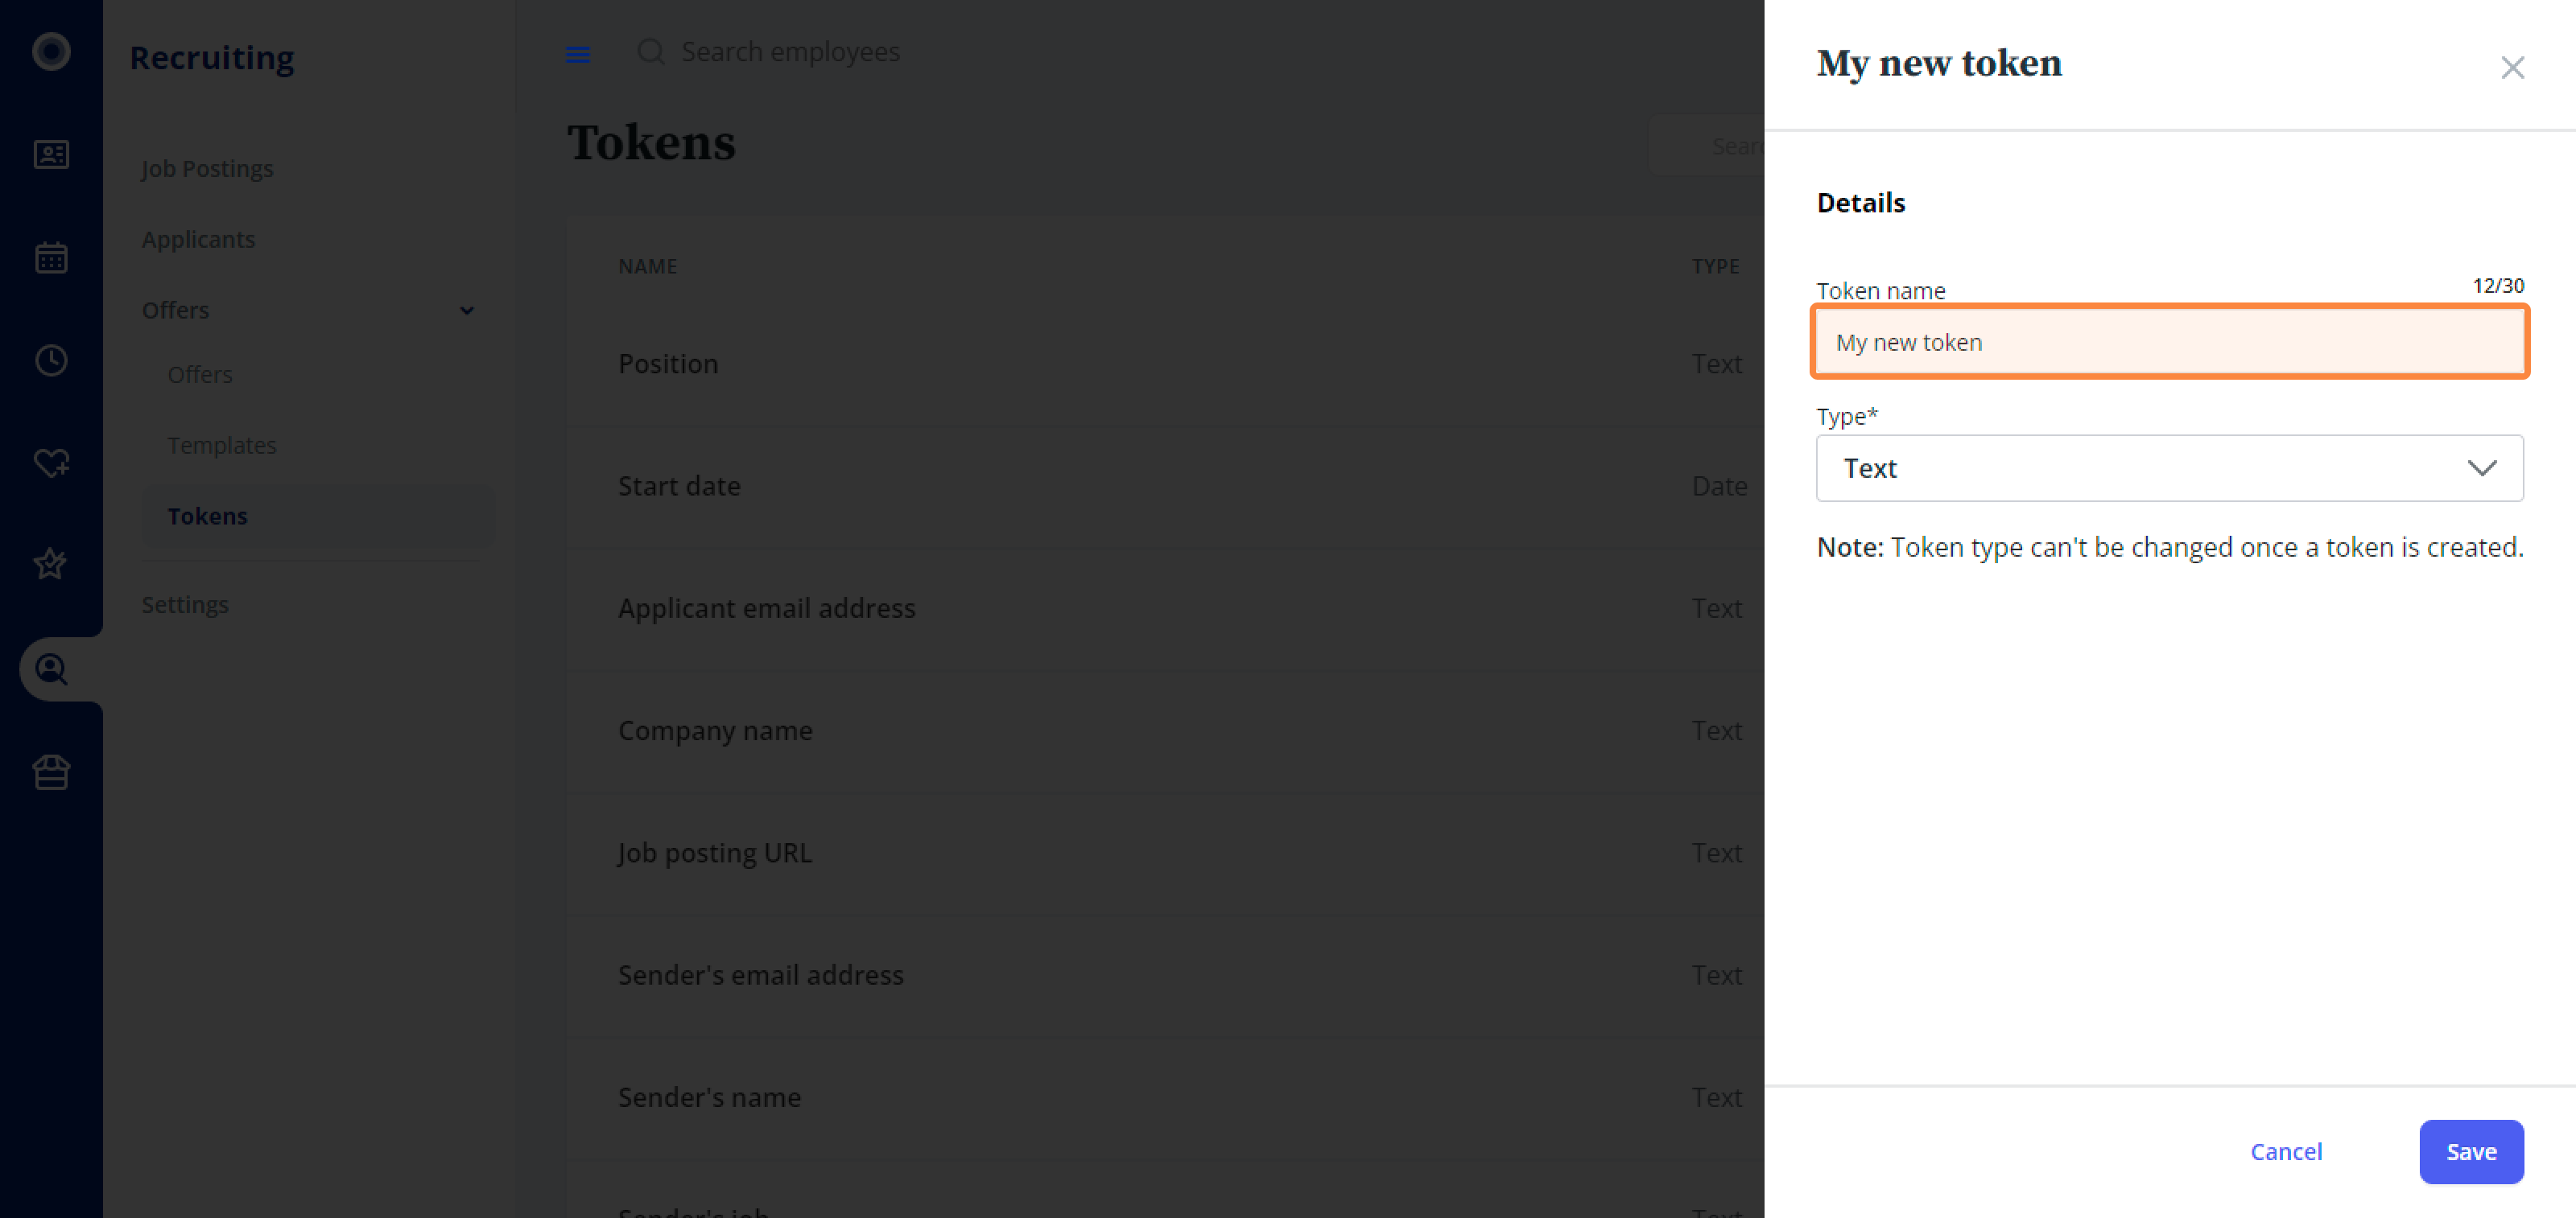Open the store box icon in sidebar
The height and width of the screenshot is (1218, 2576).
pyautogui.click(x=51, y=772)
